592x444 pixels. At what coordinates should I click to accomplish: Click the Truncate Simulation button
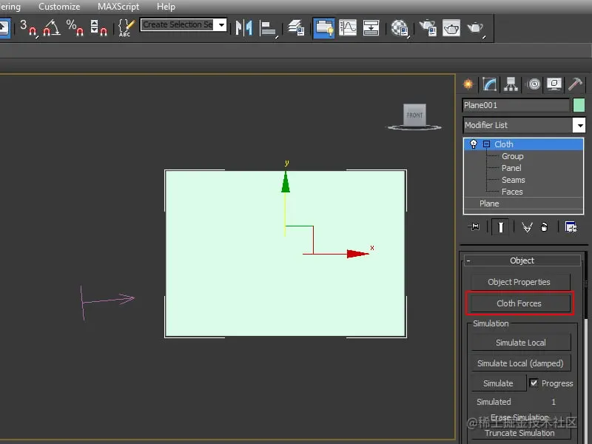(520, 433)
